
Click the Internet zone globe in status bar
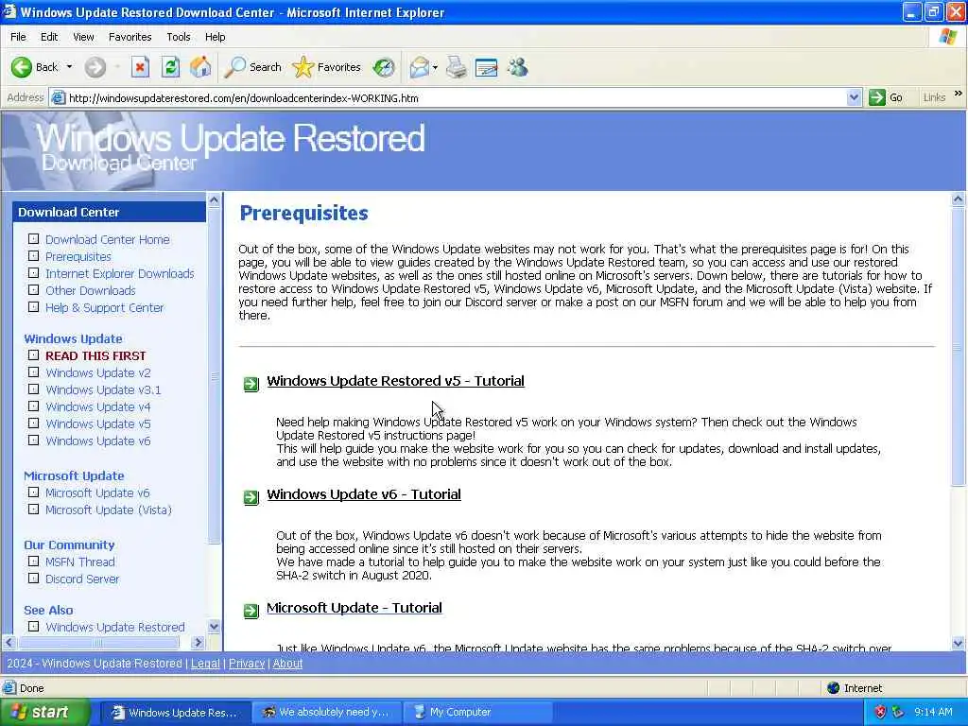point(834,688)
